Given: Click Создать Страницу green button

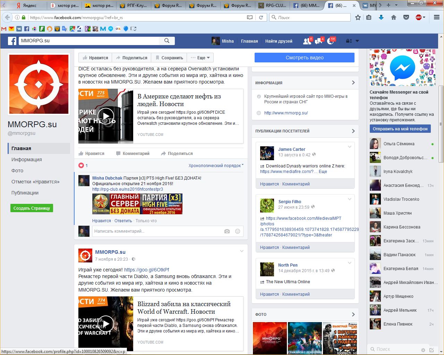Looking at the screenshot, I should pyautogui.click(x=32, y=208).
